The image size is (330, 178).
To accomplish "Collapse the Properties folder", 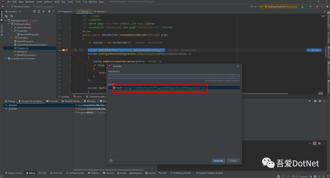I will [12, 31].
